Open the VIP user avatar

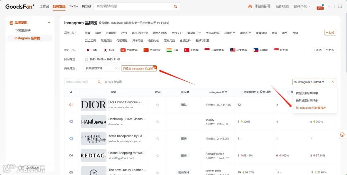pos(320,7)
